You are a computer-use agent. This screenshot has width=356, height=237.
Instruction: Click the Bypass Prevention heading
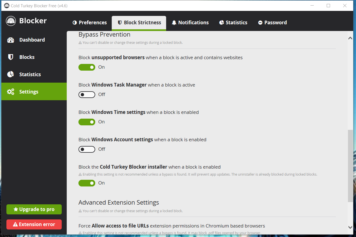(104, 35)
